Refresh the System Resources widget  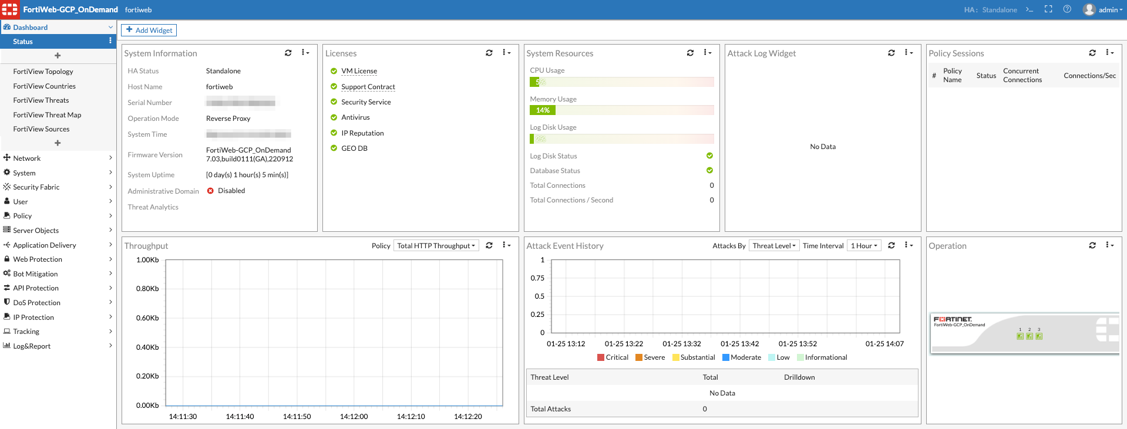point(690,53)
